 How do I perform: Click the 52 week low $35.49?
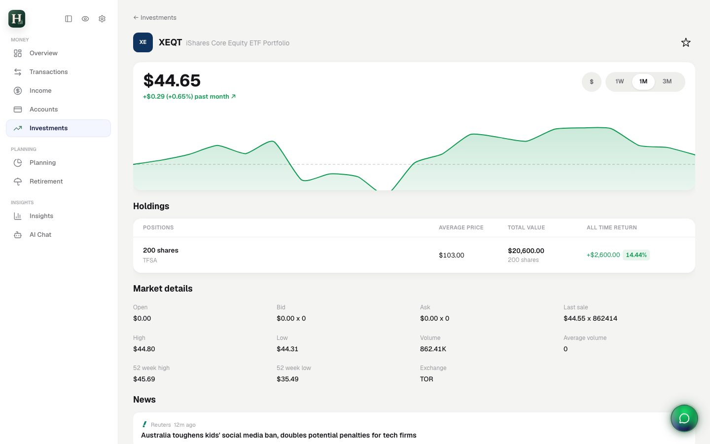pyautogui.click(x=287, y=379)
